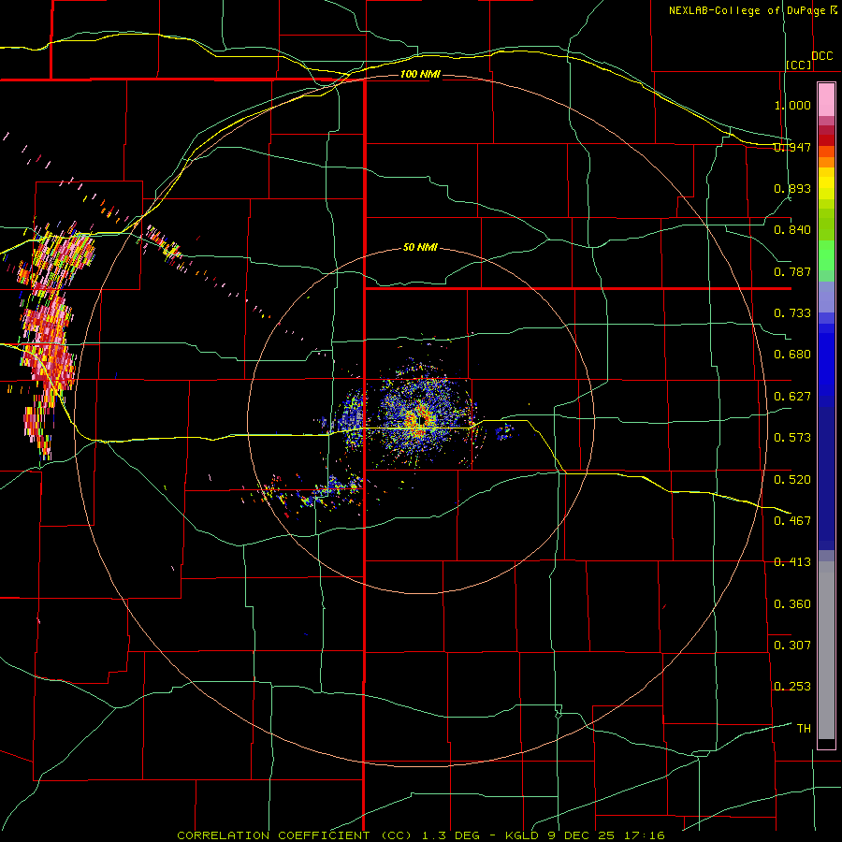Image resolution: width=842 pixels, height=842 pixels.
Task: Select the 0.360 color scale value
Action: (x=792, y=604)
